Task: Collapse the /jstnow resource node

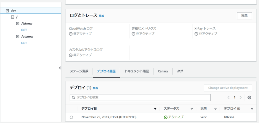Action: point(18,24)
